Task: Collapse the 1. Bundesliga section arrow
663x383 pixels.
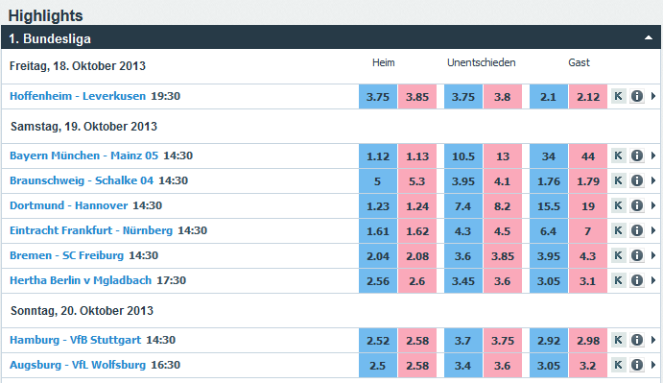Action: pyautogui.click(x=649, y=38)
